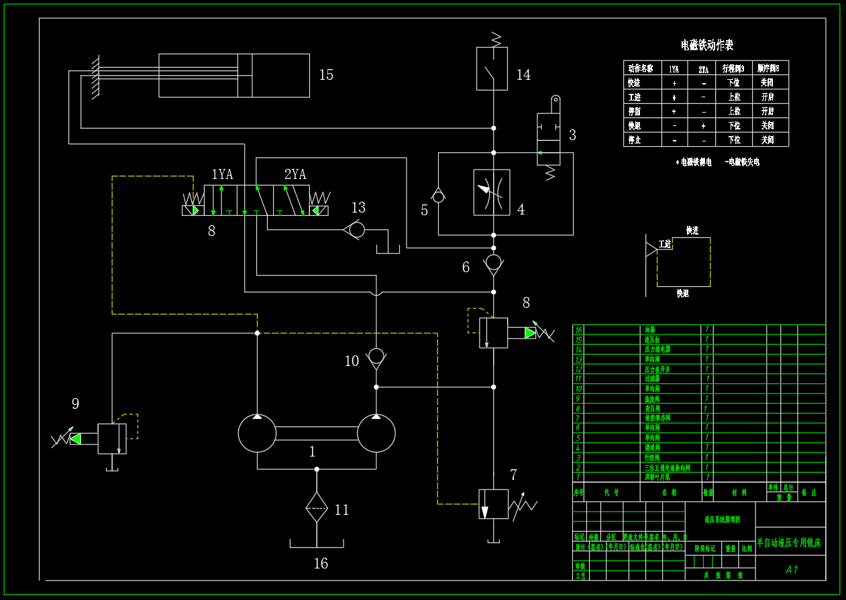Click parts list entry "调速阀"
The height and width of the screenshot is (600, 846).
653,447
